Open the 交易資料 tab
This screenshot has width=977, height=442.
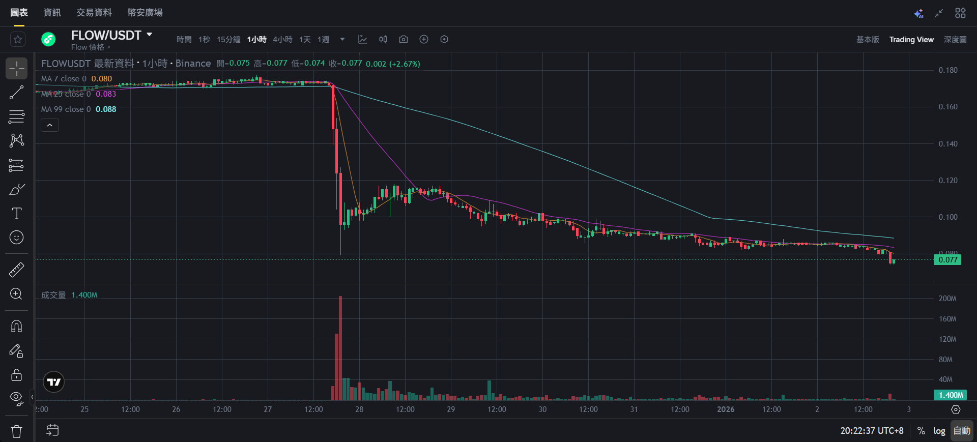pyautogui.click(x=94, y=12)
